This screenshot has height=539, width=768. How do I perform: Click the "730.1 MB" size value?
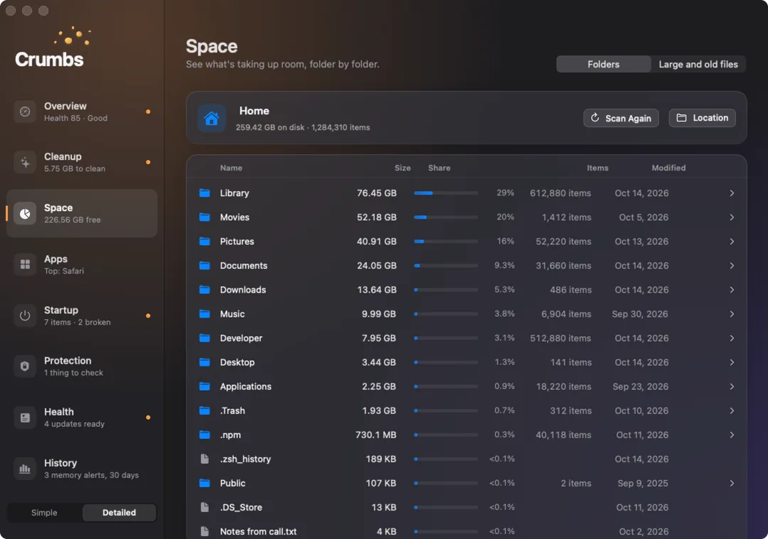[x=375, y=435]
